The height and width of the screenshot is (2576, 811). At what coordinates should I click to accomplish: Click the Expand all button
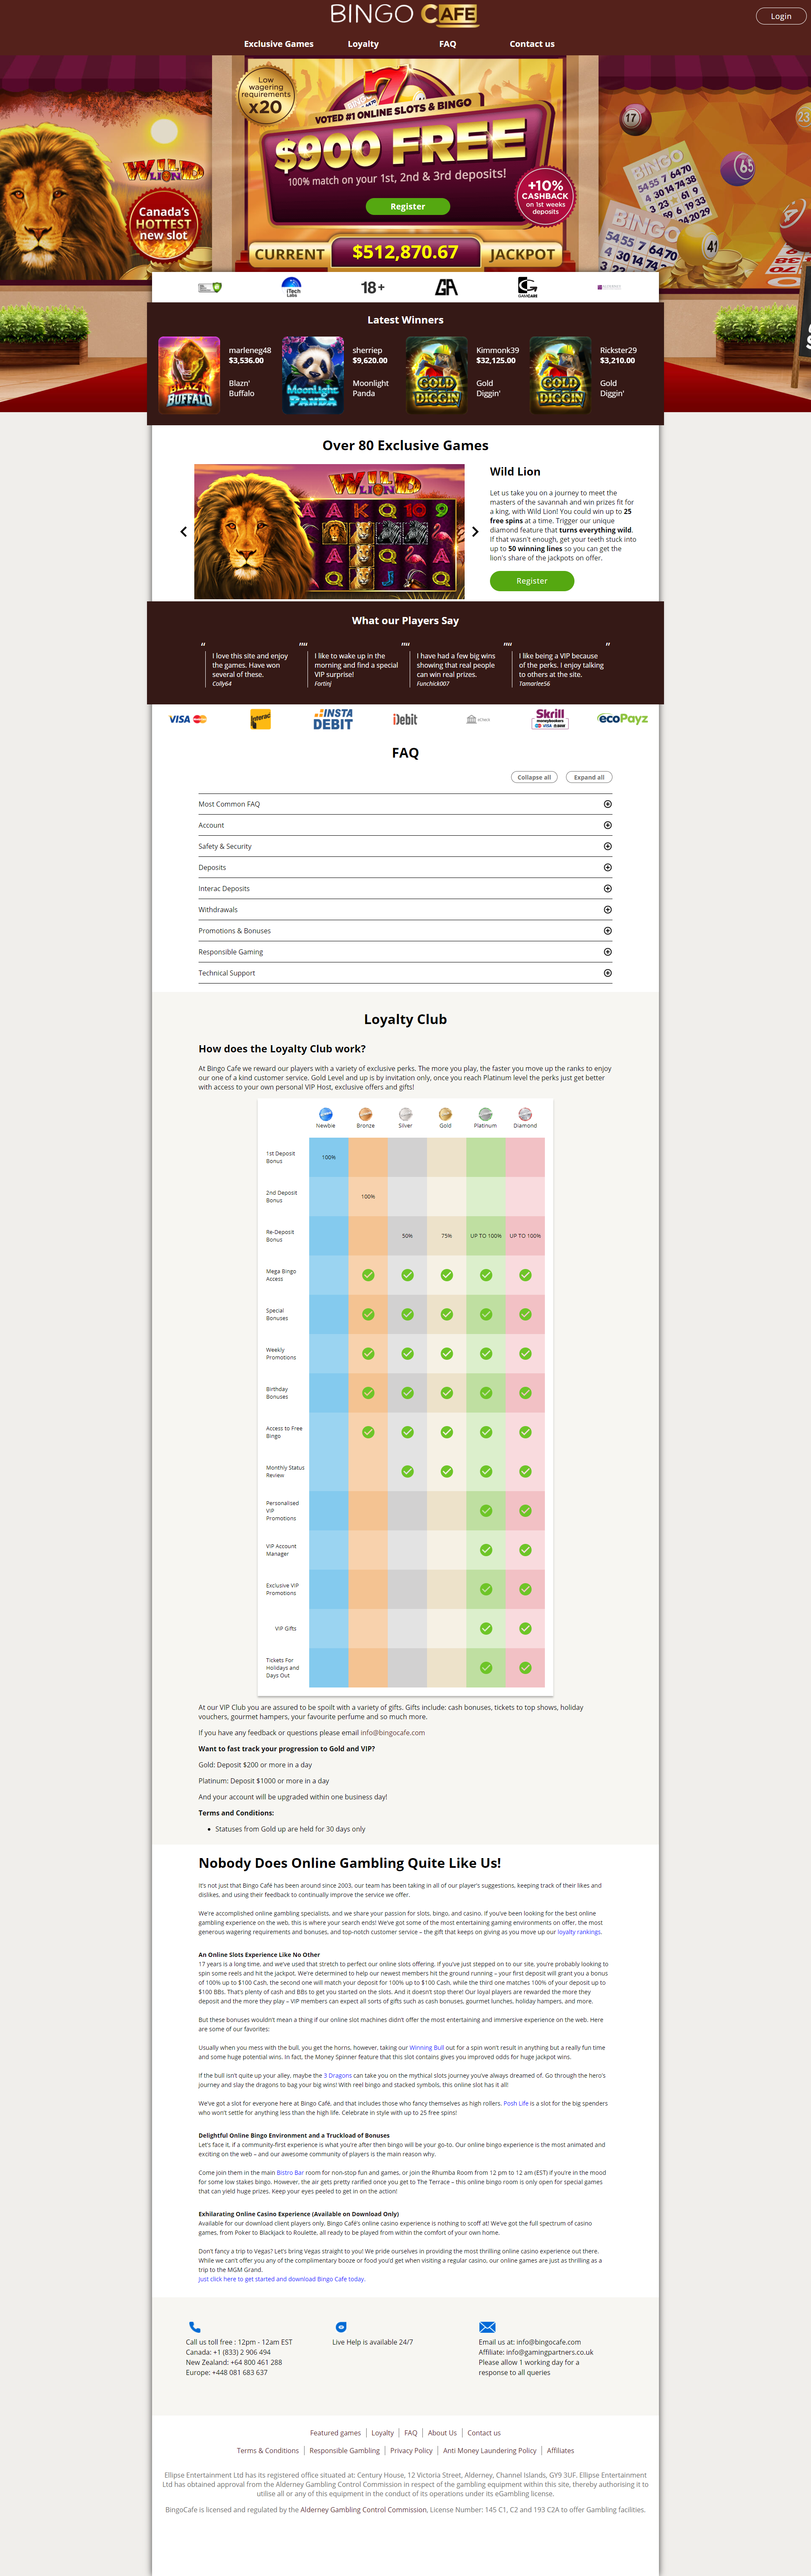[x=588, y=777]
